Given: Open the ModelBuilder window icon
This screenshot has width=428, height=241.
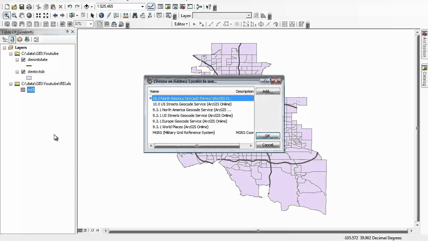Looking at the screenshot, I should (x=199, y=7).
